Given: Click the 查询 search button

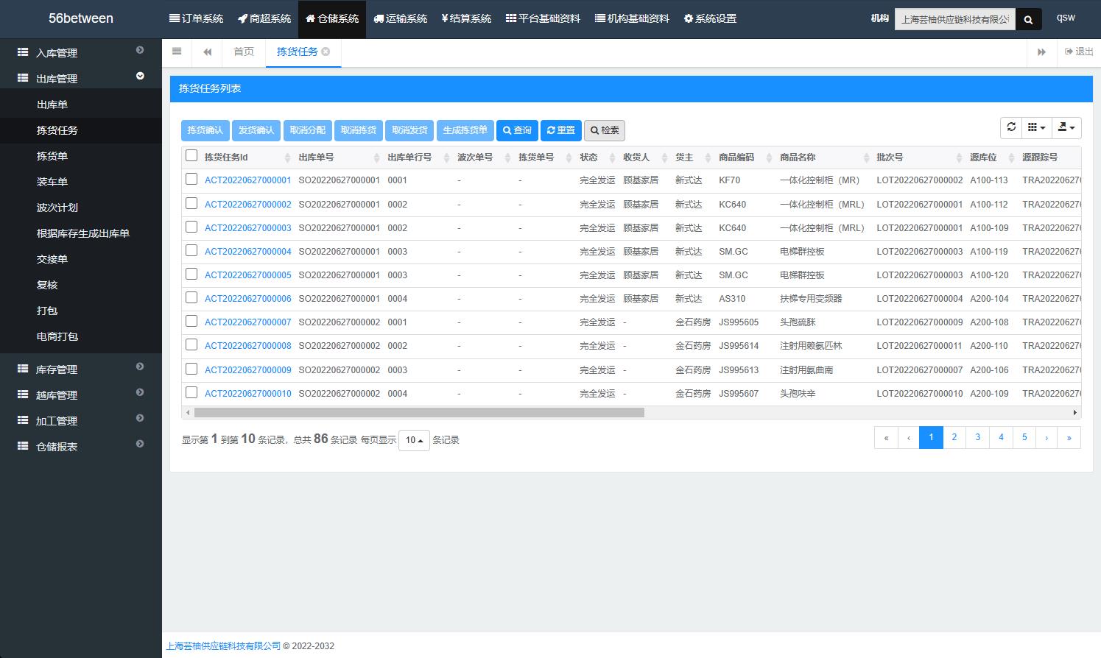Looking at the screenshot, I should pos(517,130).
